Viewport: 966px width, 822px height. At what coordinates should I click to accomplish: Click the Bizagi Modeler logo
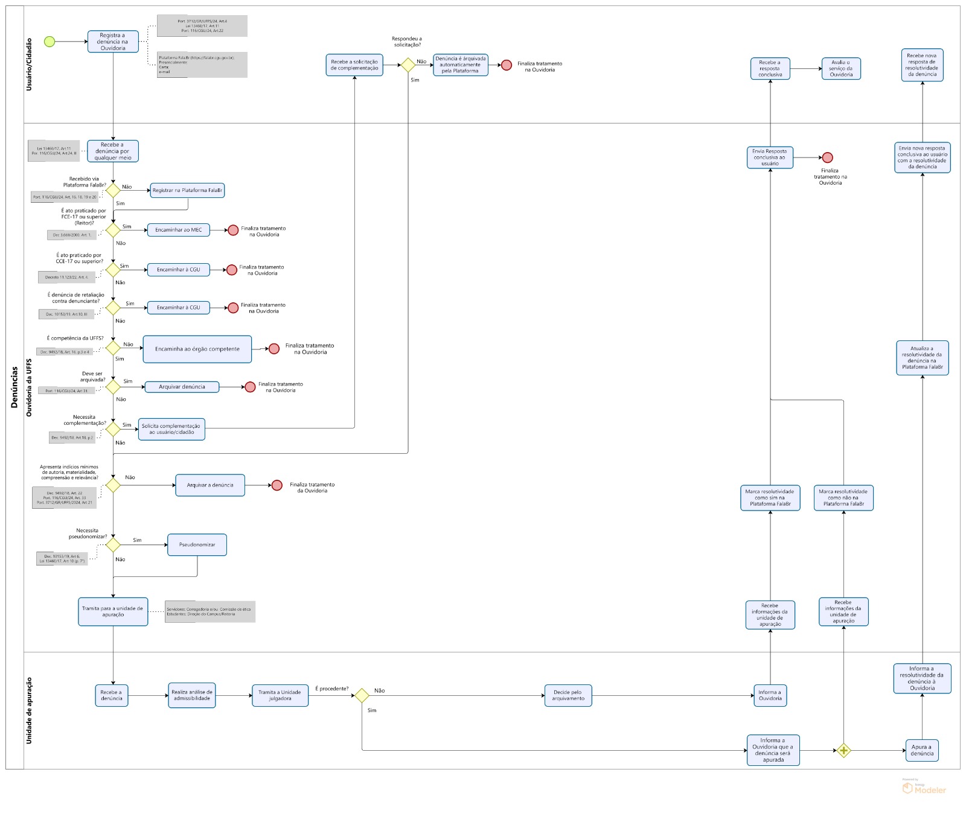click(x=924, y=788)
